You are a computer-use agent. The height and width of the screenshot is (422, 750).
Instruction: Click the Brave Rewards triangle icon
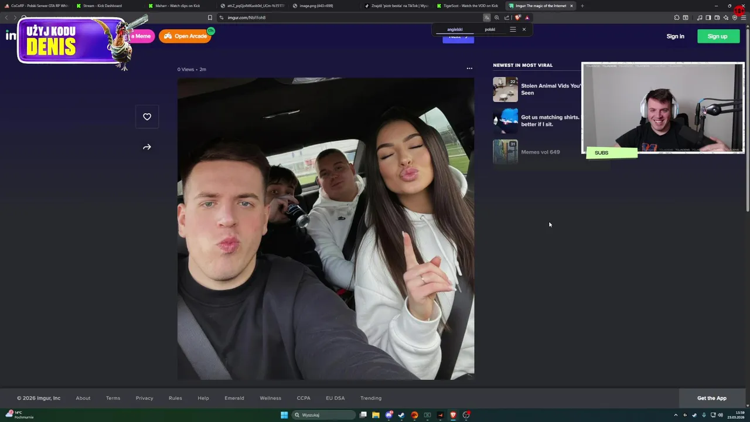527,18
